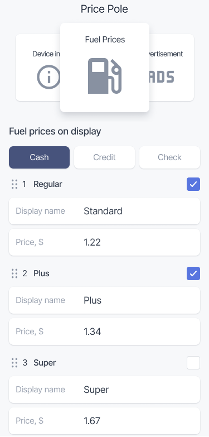This screenshot has height=437, width=209.
Task: Click the fuel pump icon
Action: (105, 76)
